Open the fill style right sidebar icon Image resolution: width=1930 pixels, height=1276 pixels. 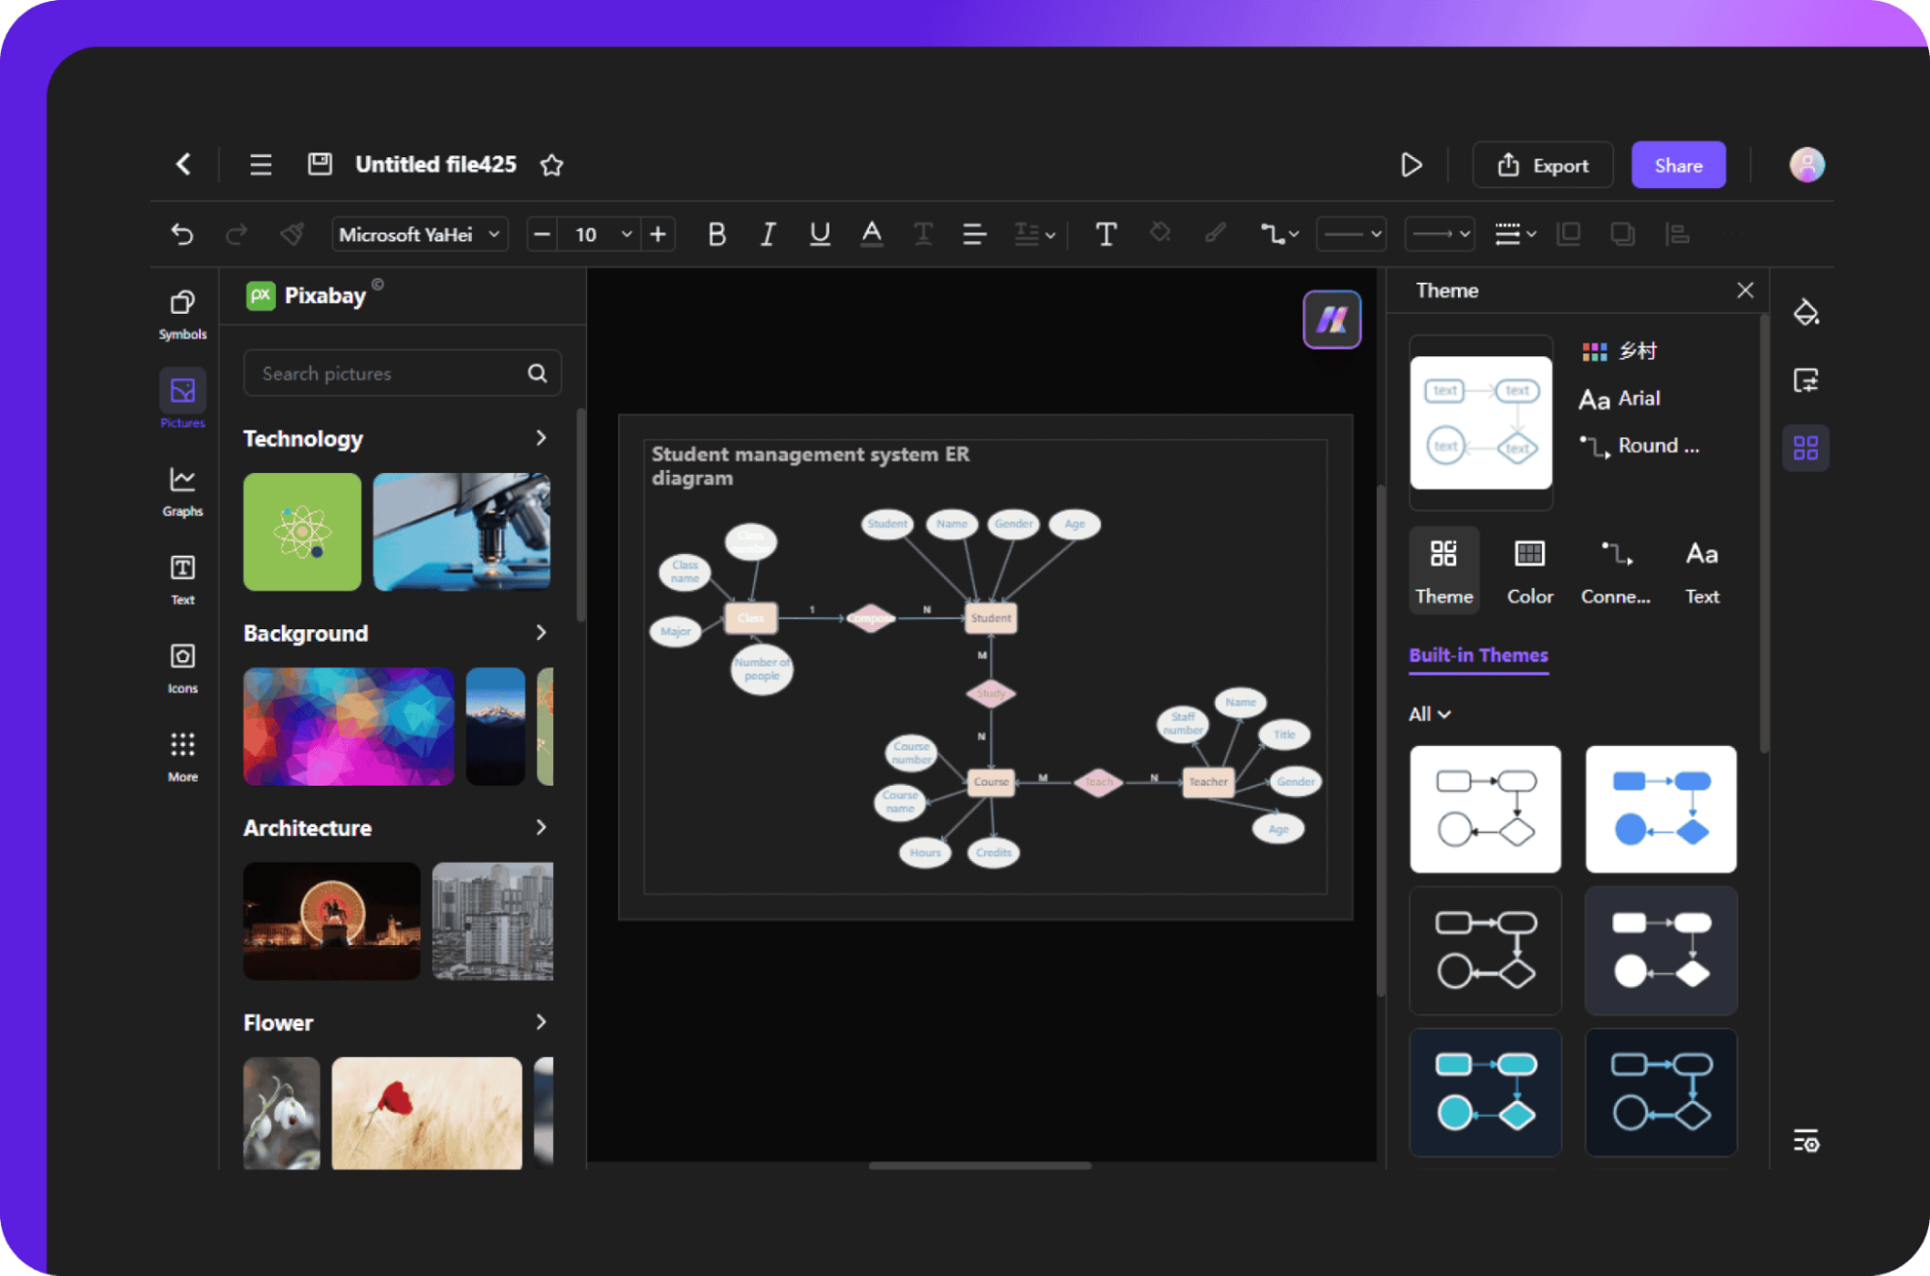click(1805, 313)
